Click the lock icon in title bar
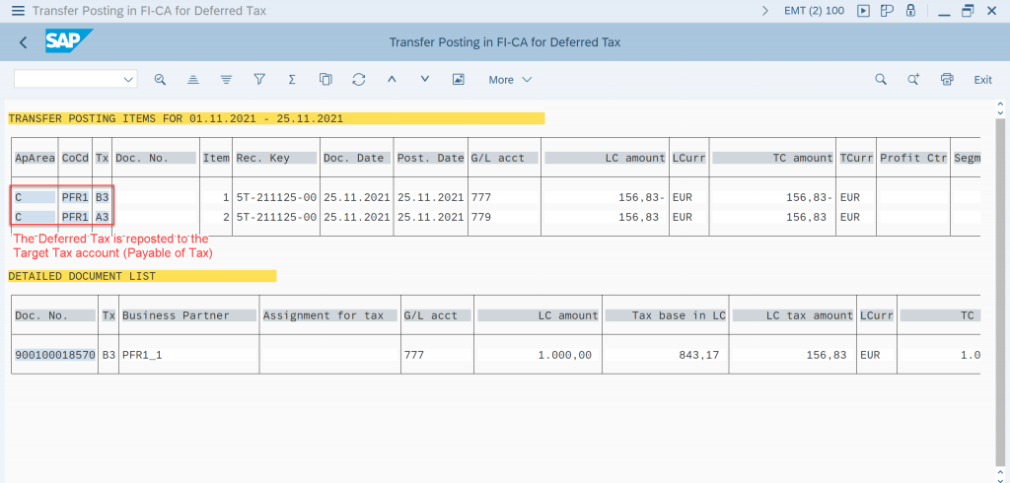The image size is (1010, 483). [x=910, y=11]
